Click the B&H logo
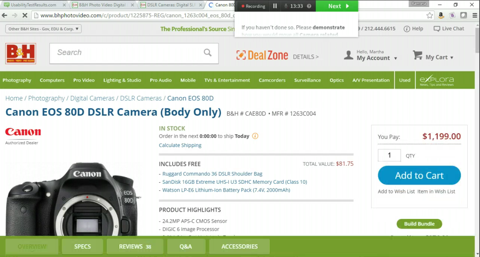The height and width of the screenshot is (257, 480). pos(21,54)
